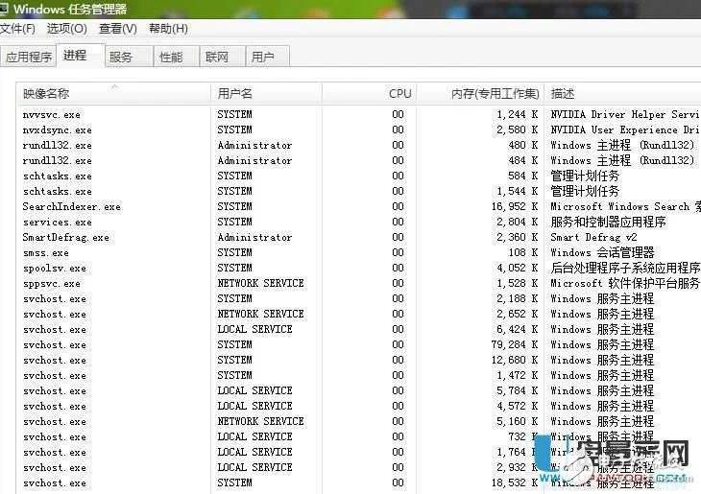This screenshot has height=494, width=701.
Task: Select the SearchIndexer.exe process
Action: [359, 207]
